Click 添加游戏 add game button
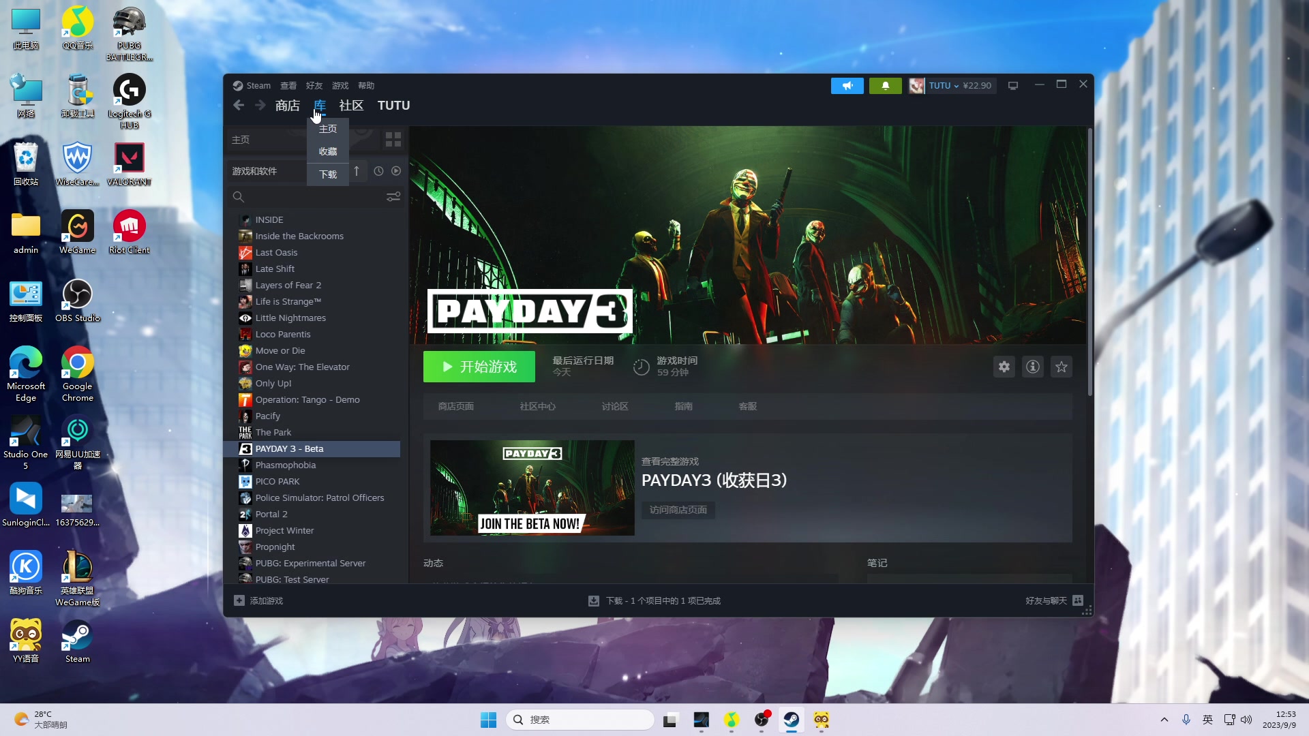 [258, 600]
